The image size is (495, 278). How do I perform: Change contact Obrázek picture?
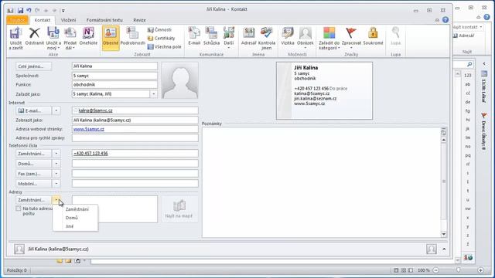[x=305, y=38]
